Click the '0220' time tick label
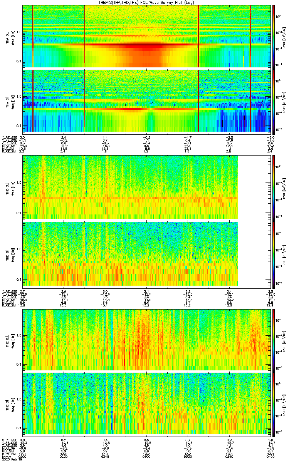This screenshot has height=462, width=289. [64, 456]
